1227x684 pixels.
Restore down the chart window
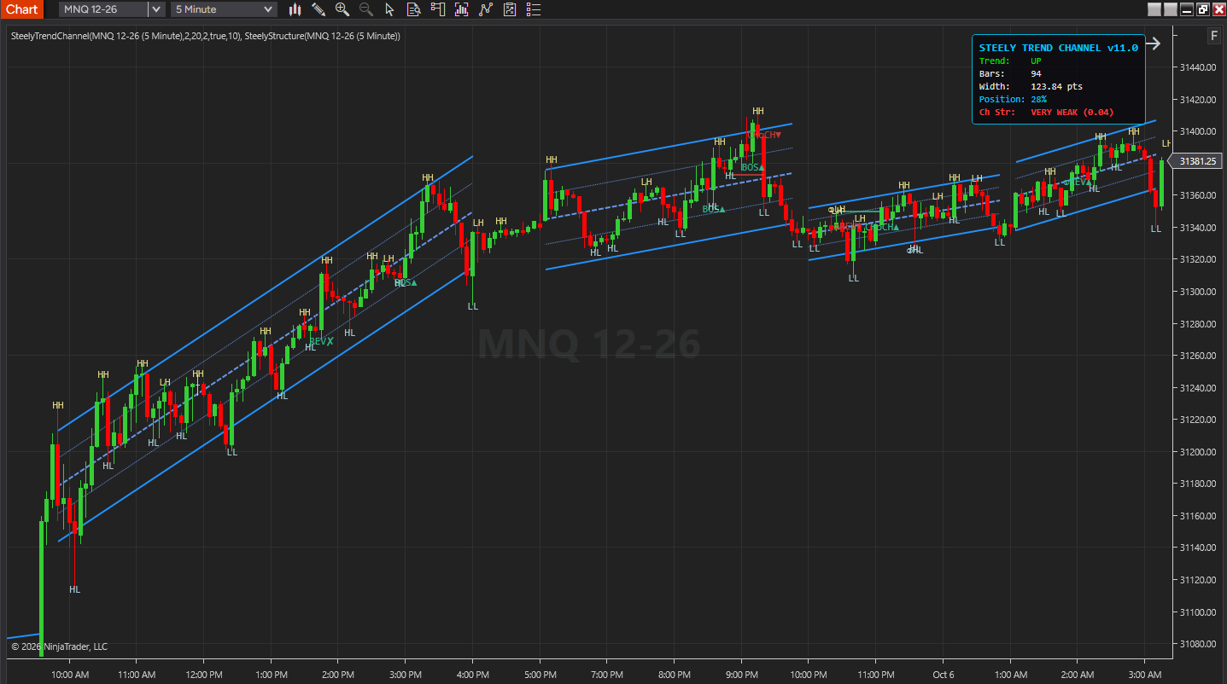(1202, 9)
